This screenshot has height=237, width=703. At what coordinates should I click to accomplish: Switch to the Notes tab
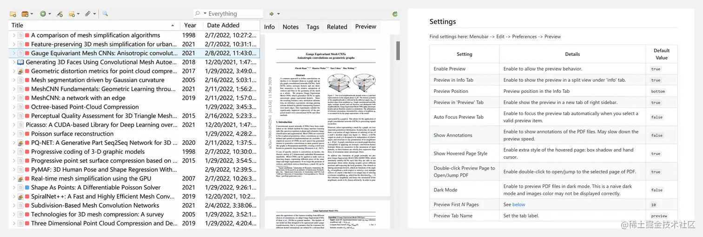(x=291, y=27)
